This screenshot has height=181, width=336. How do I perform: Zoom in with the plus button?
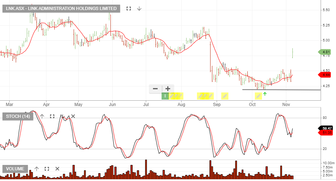pyautogui.click(x=168, y=89)
